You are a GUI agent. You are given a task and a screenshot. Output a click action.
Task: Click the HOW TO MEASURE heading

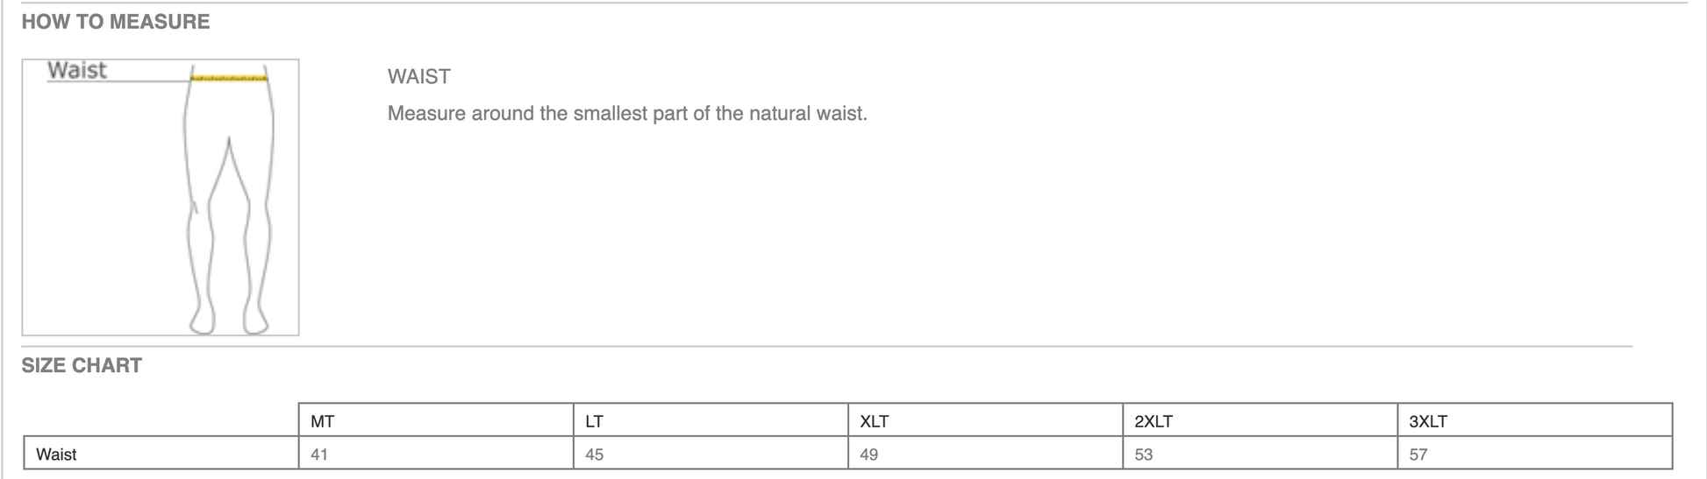click(115, 22)
